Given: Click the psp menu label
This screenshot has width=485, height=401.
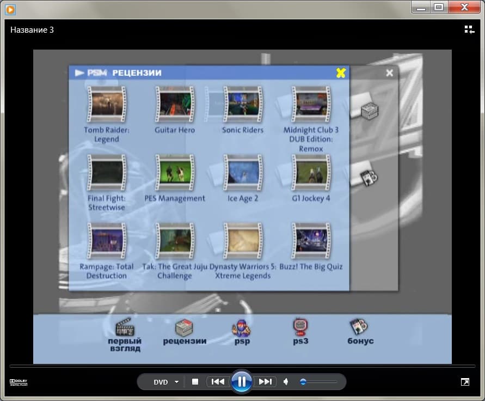Looking at the screenshot, I should pos(242,342).
